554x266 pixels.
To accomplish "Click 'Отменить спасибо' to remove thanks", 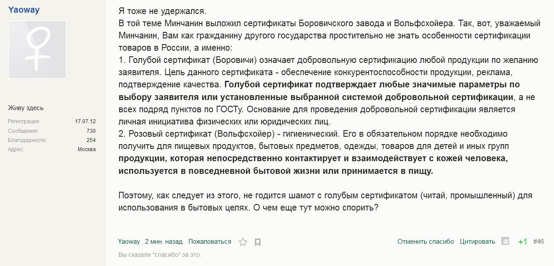I will [x=425, y=242].
